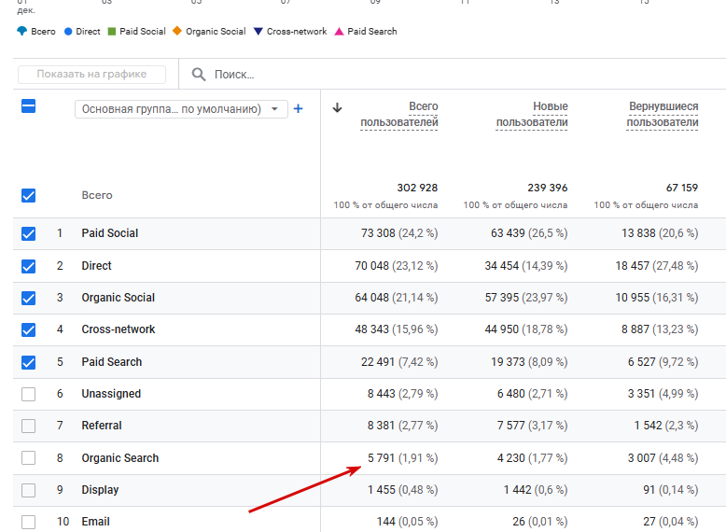This screenshot has width=726, height=532.
Task: Click the Поиск search field
Action: (x=234, y=75)
